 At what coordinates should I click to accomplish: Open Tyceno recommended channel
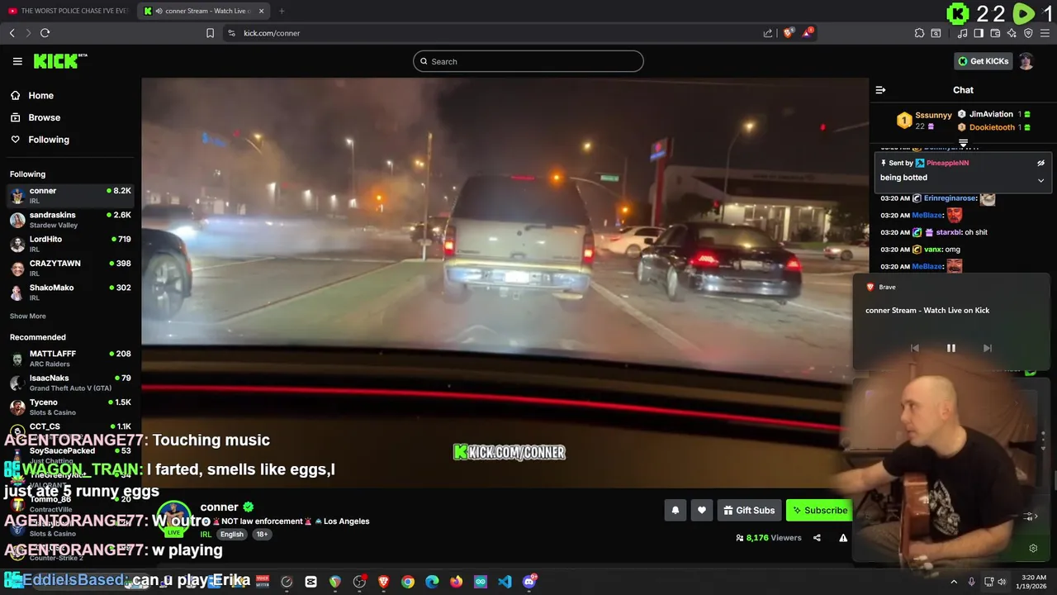(70, 407)
